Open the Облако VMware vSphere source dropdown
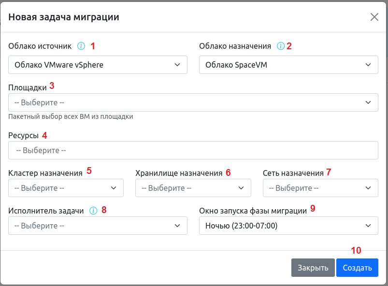388x286 pixels. coord(98,64)
